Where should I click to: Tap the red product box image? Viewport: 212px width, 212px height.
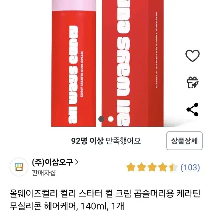(133, 63)
